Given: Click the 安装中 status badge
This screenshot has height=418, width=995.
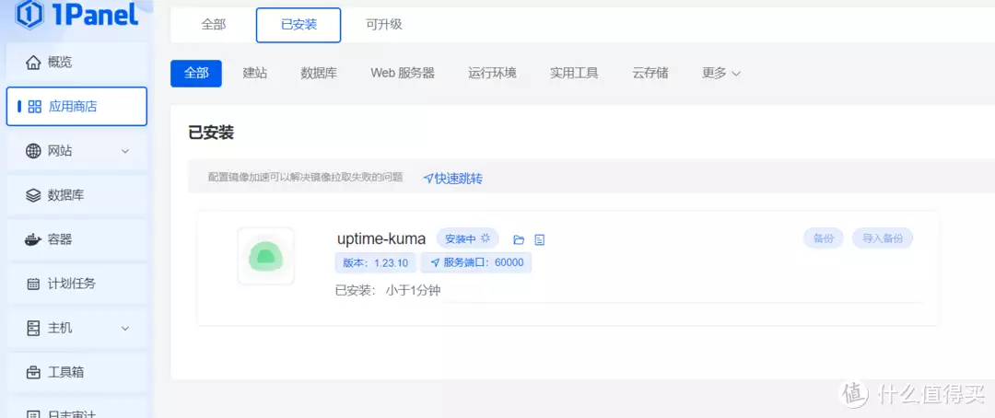Looking at the screenshot, I should pos(467,238).
